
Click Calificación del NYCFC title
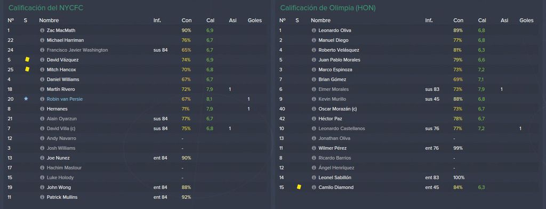46,7
